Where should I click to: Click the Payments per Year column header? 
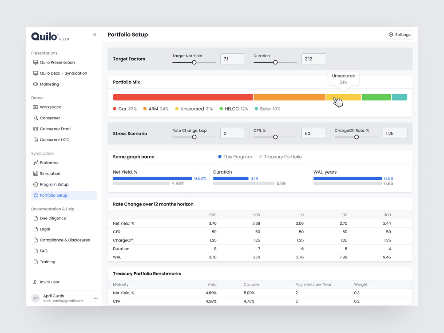click(x=313, y=284)
